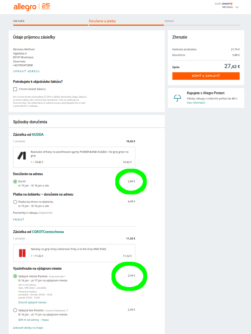This screenshot has width=251, height=334.
Task: Select the 'Doručenie a platba' step
Action: coord(102,21)
